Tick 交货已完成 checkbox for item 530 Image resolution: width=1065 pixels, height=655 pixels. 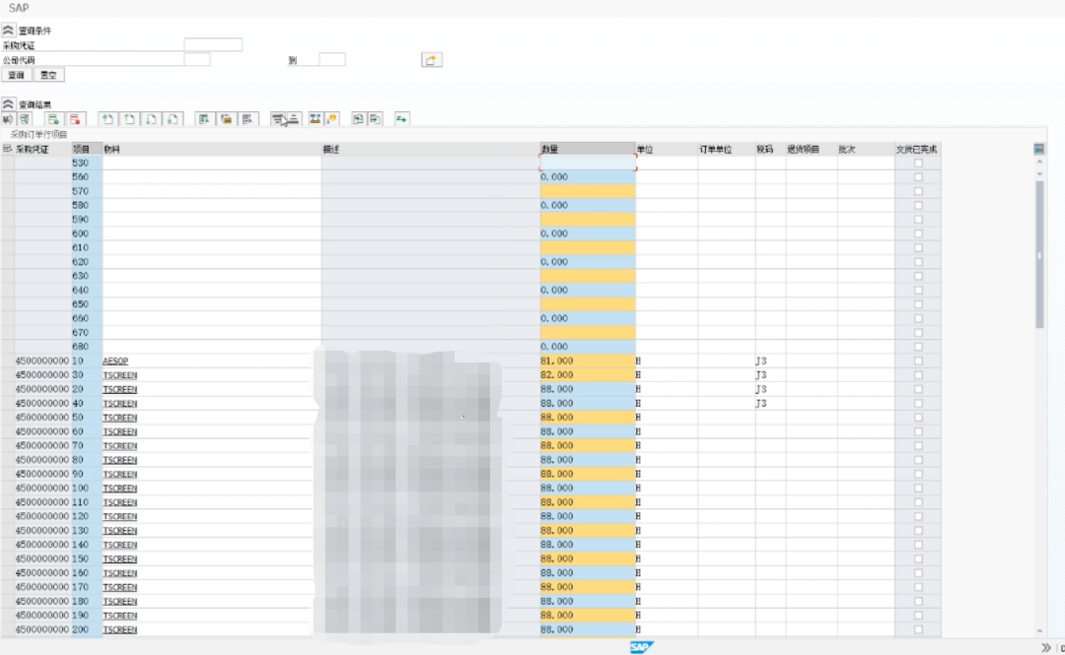[x=918, y=163]
